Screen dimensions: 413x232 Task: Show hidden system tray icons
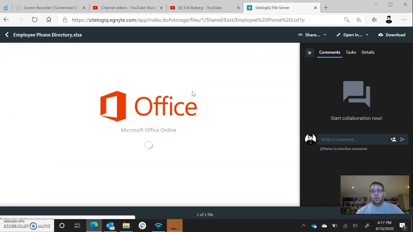(304, 226)
